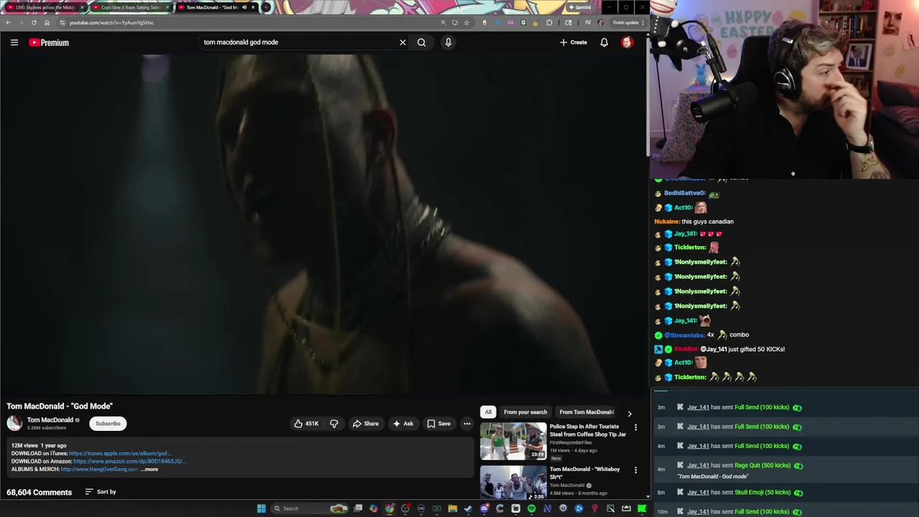
Task: Click the Finish update button
Action: coord(626,22)
